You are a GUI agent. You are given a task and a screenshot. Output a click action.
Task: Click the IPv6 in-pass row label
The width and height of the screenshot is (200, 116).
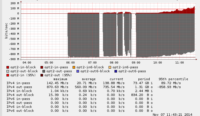coord(18,99)
